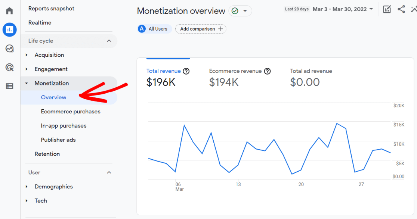This screenshot has width=417, height=219.
Task: Collapse the Life cycle section
Action: click(x=109, y=41)
